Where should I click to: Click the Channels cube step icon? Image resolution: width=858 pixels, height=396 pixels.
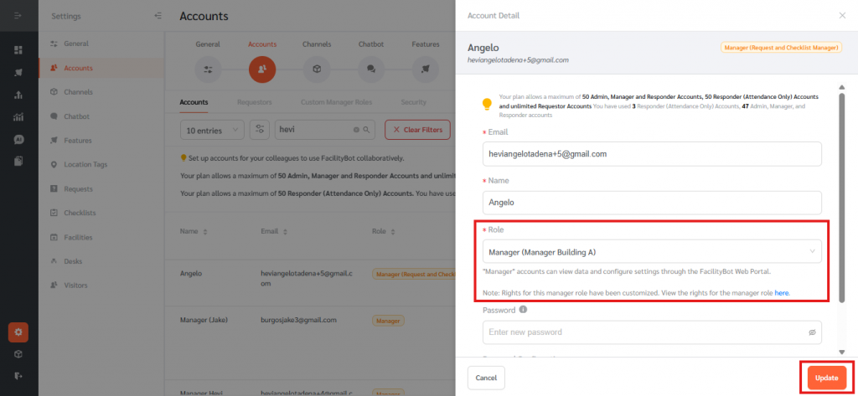tap(316, 69)
